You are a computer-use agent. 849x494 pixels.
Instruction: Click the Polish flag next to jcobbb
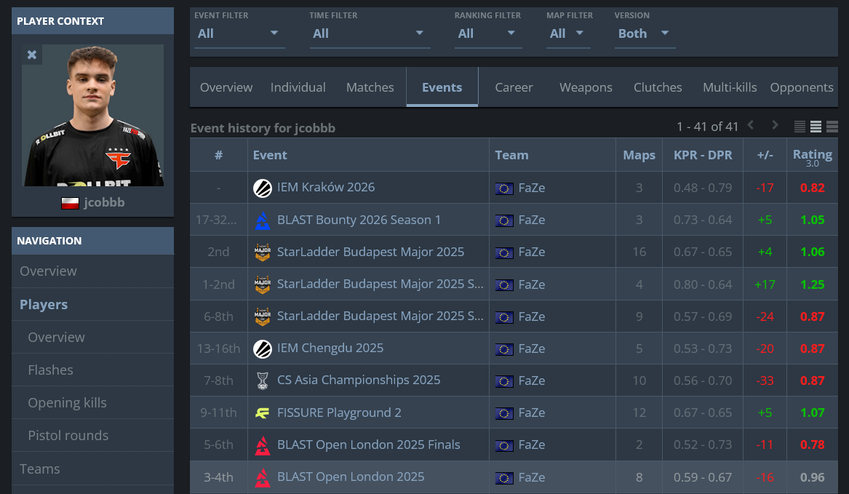point(70,203)
